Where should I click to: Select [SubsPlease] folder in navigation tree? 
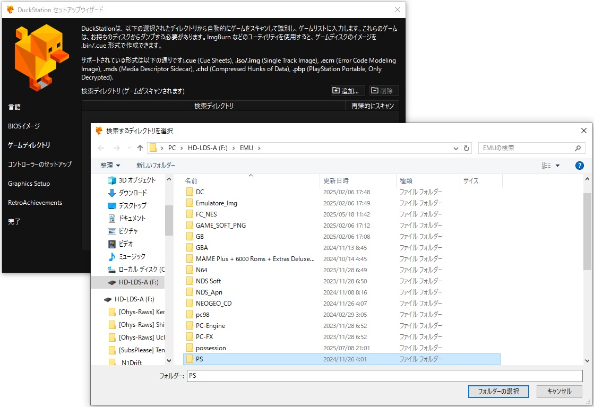point(136,350)
